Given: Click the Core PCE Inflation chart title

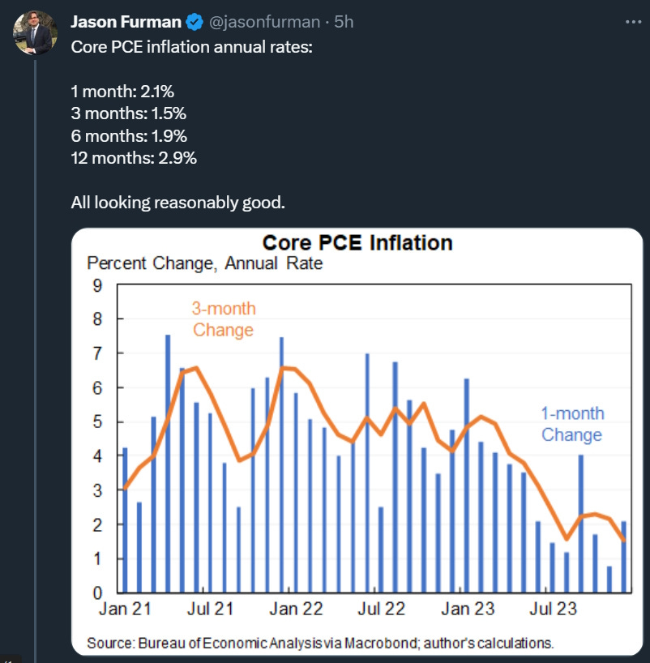Looking at the screenshot, I should pyautogui.click(x=357, y=242).
